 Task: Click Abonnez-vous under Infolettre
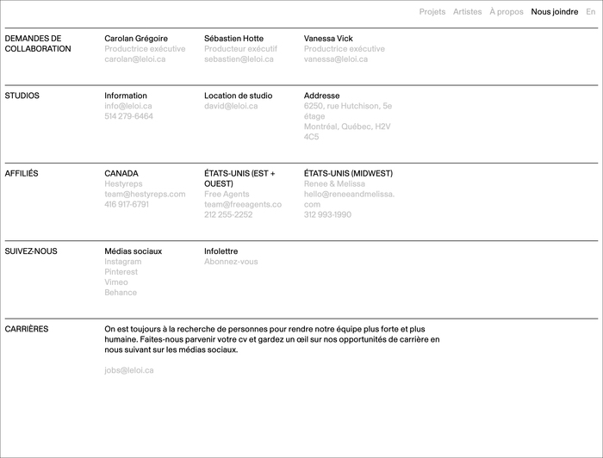pos(231,262)
